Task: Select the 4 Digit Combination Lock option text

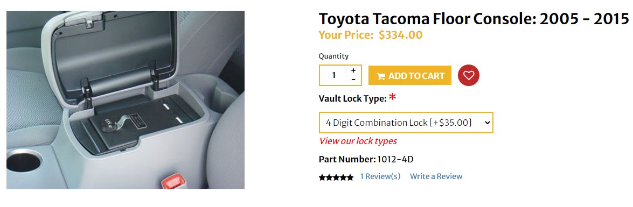Action: click(x=399, y=123)
